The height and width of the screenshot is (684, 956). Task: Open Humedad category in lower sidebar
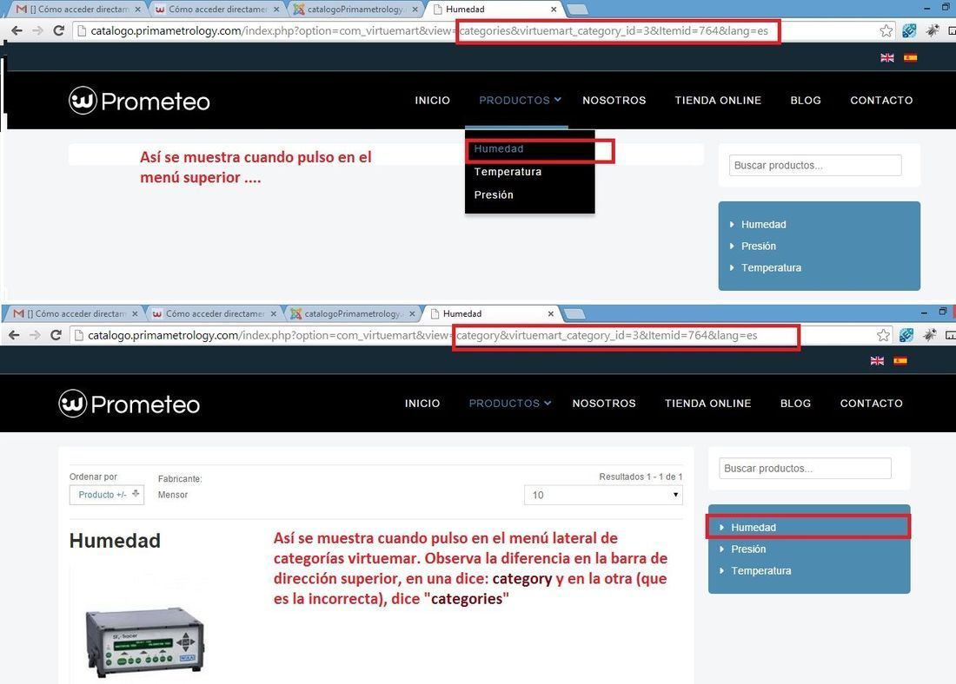tap(754, 528)
